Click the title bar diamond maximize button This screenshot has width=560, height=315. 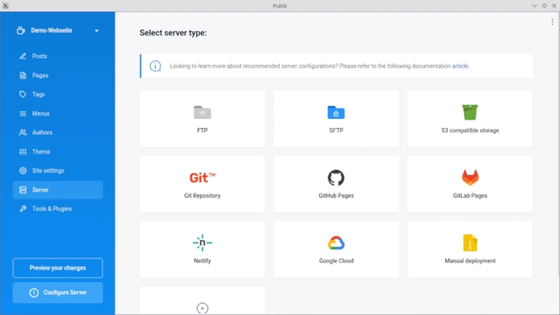pyautogui.click(x=545, y=6)
